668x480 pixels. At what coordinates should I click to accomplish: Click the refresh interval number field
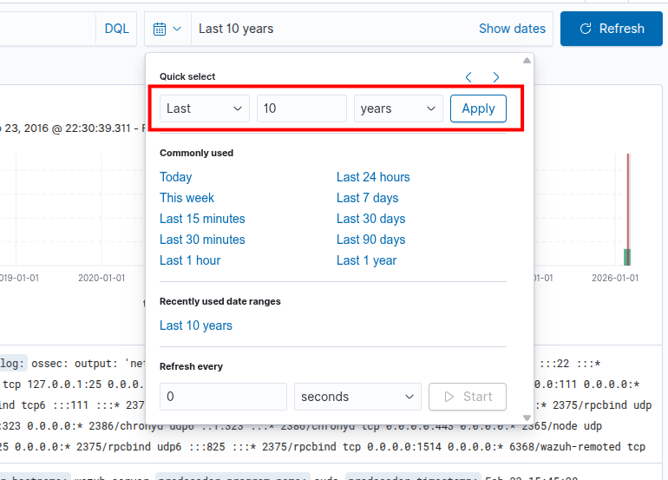pos(223,397)
